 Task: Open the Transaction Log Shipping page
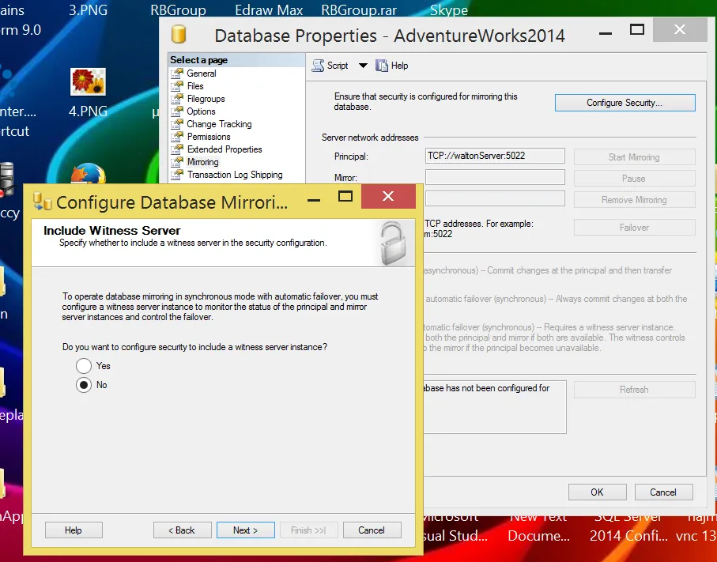[x=235, y=175]
